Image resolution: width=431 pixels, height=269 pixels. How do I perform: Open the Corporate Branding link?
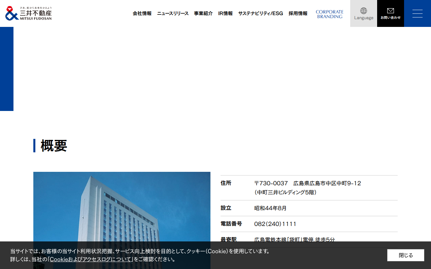click(330, 14)
